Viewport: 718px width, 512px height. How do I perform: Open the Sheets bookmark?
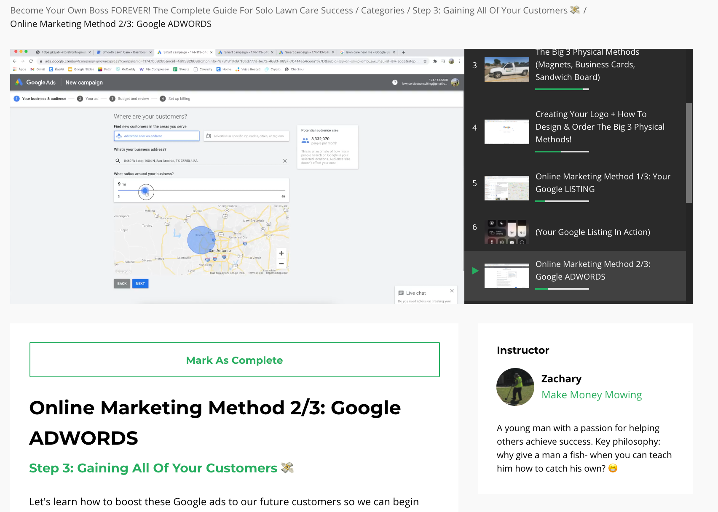click(181, 69)
